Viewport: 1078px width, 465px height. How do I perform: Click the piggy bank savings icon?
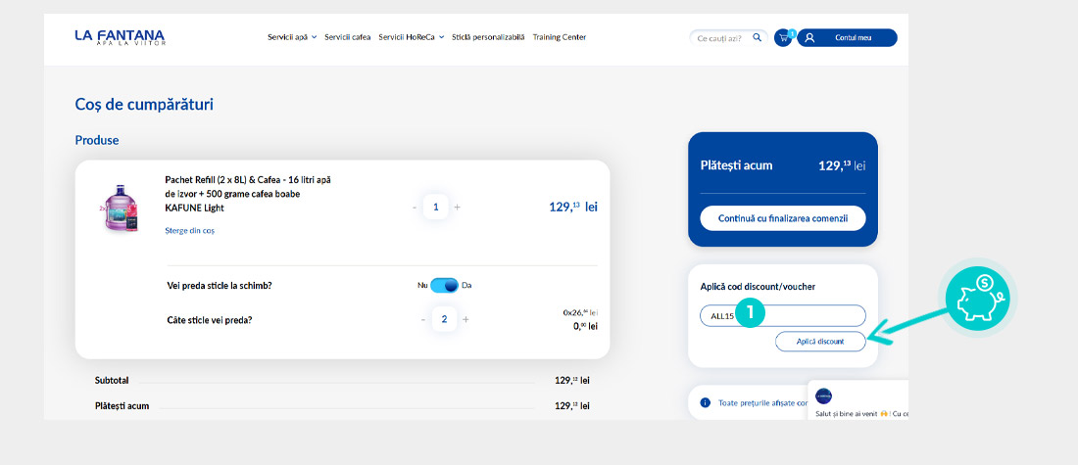point(979,298)
